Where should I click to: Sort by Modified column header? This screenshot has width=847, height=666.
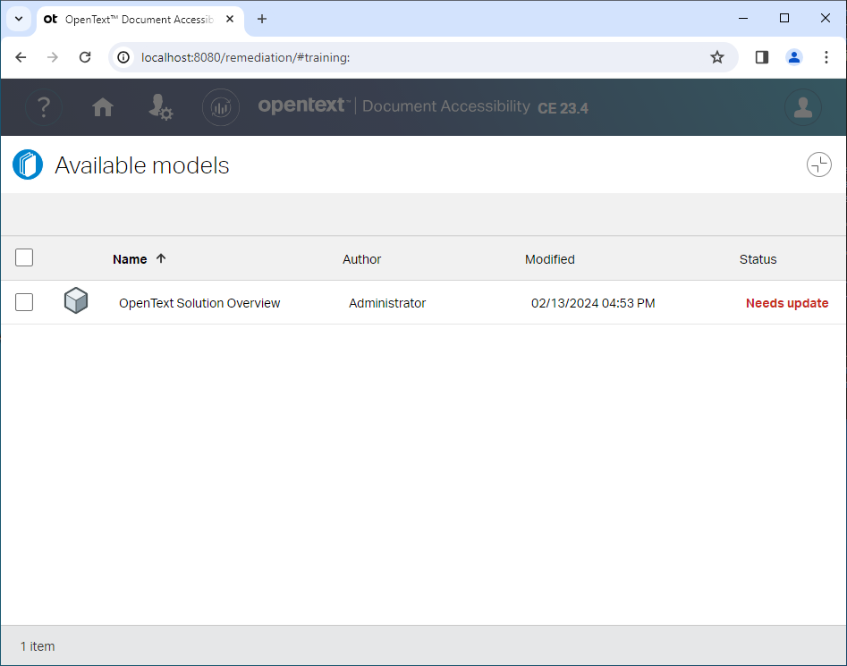[x=549, y=259]
